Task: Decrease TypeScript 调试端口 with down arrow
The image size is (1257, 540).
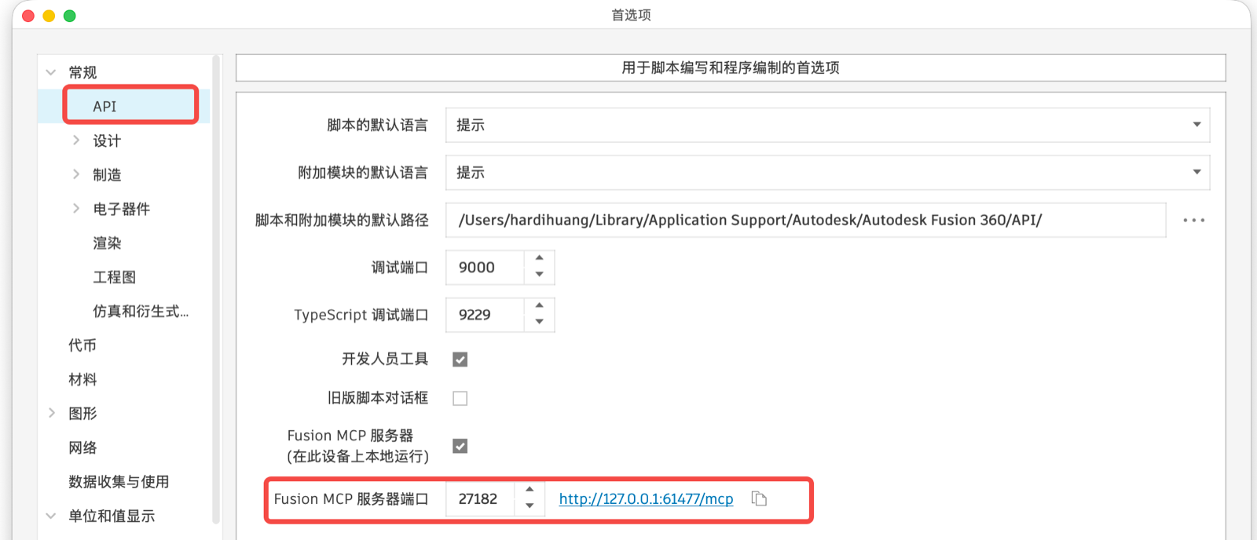Action: [540, 322]
